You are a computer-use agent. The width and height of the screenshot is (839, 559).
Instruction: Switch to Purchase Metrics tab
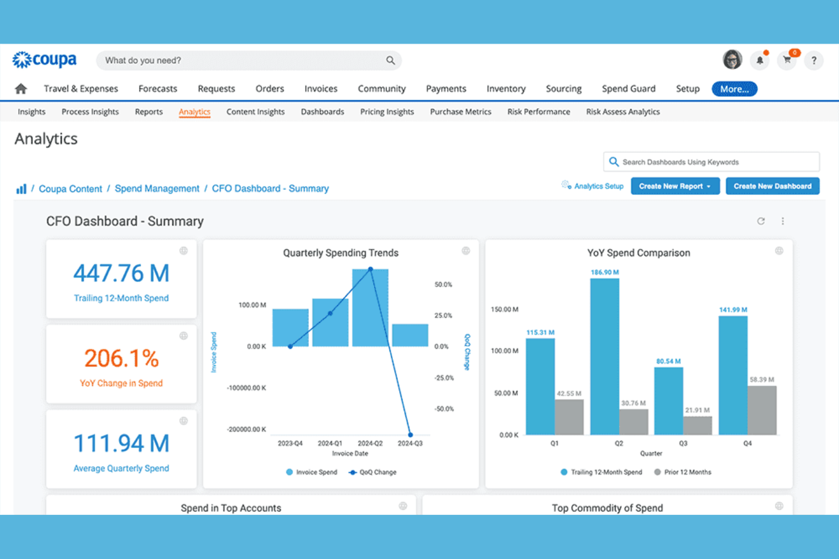[x=460, y=112]
